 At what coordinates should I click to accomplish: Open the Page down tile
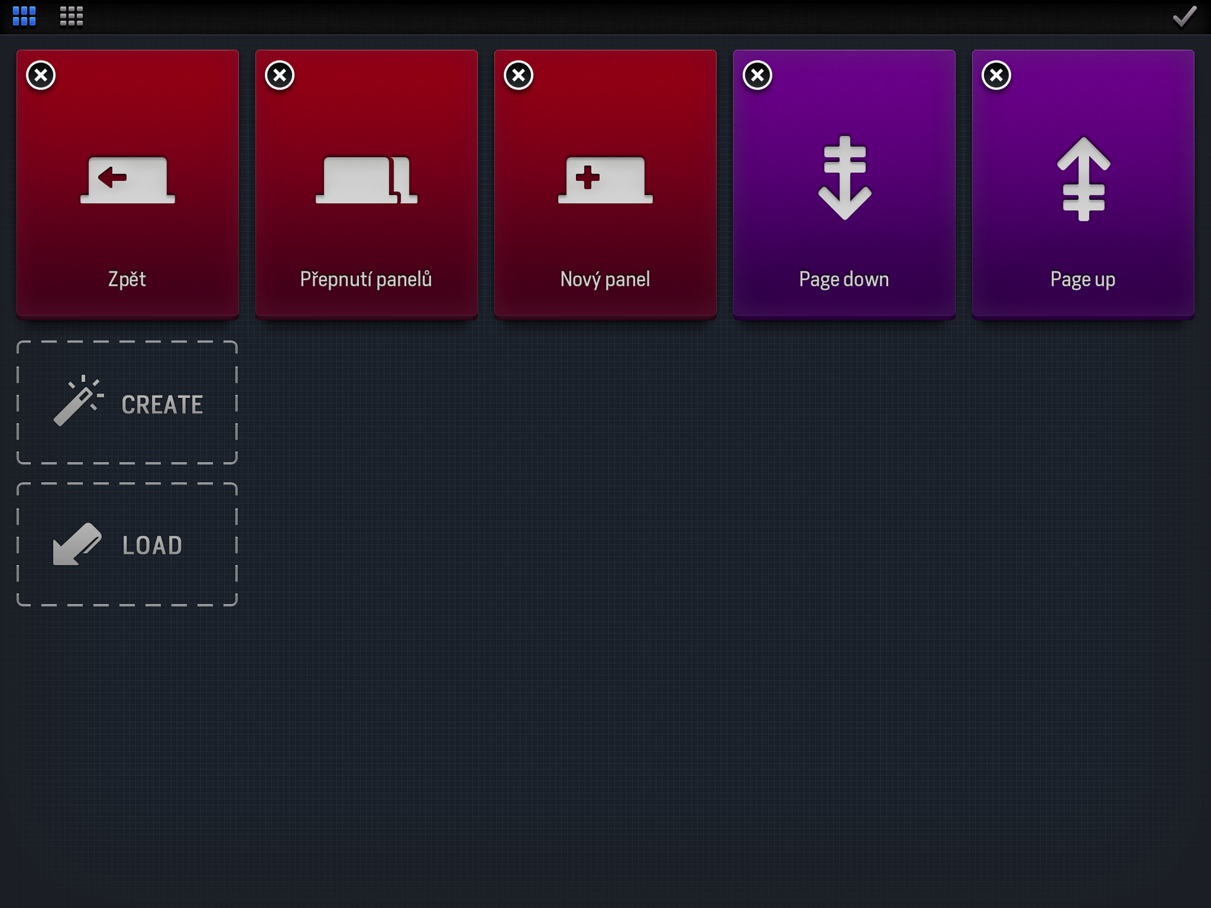point(844,221)
